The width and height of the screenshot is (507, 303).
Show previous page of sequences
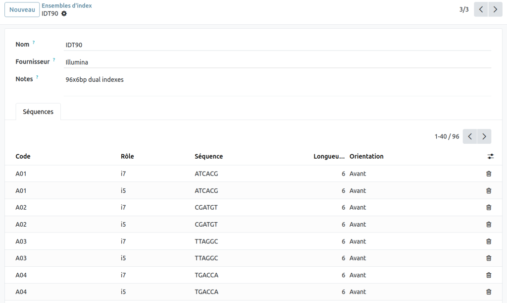pyautogui.click(x=470, y=136)
